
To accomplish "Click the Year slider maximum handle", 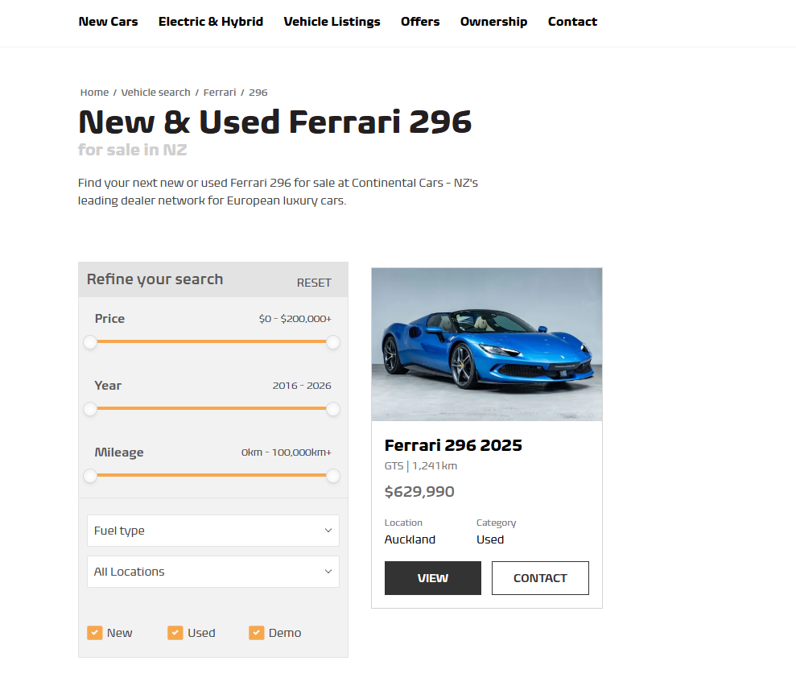I will 333,409.
